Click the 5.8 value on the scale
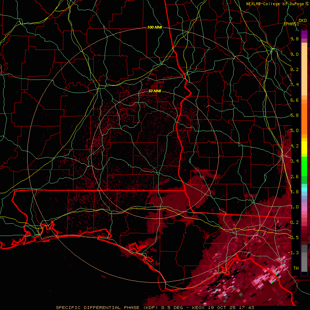Viewport: 310px width, 310px height. coord(294,115)
